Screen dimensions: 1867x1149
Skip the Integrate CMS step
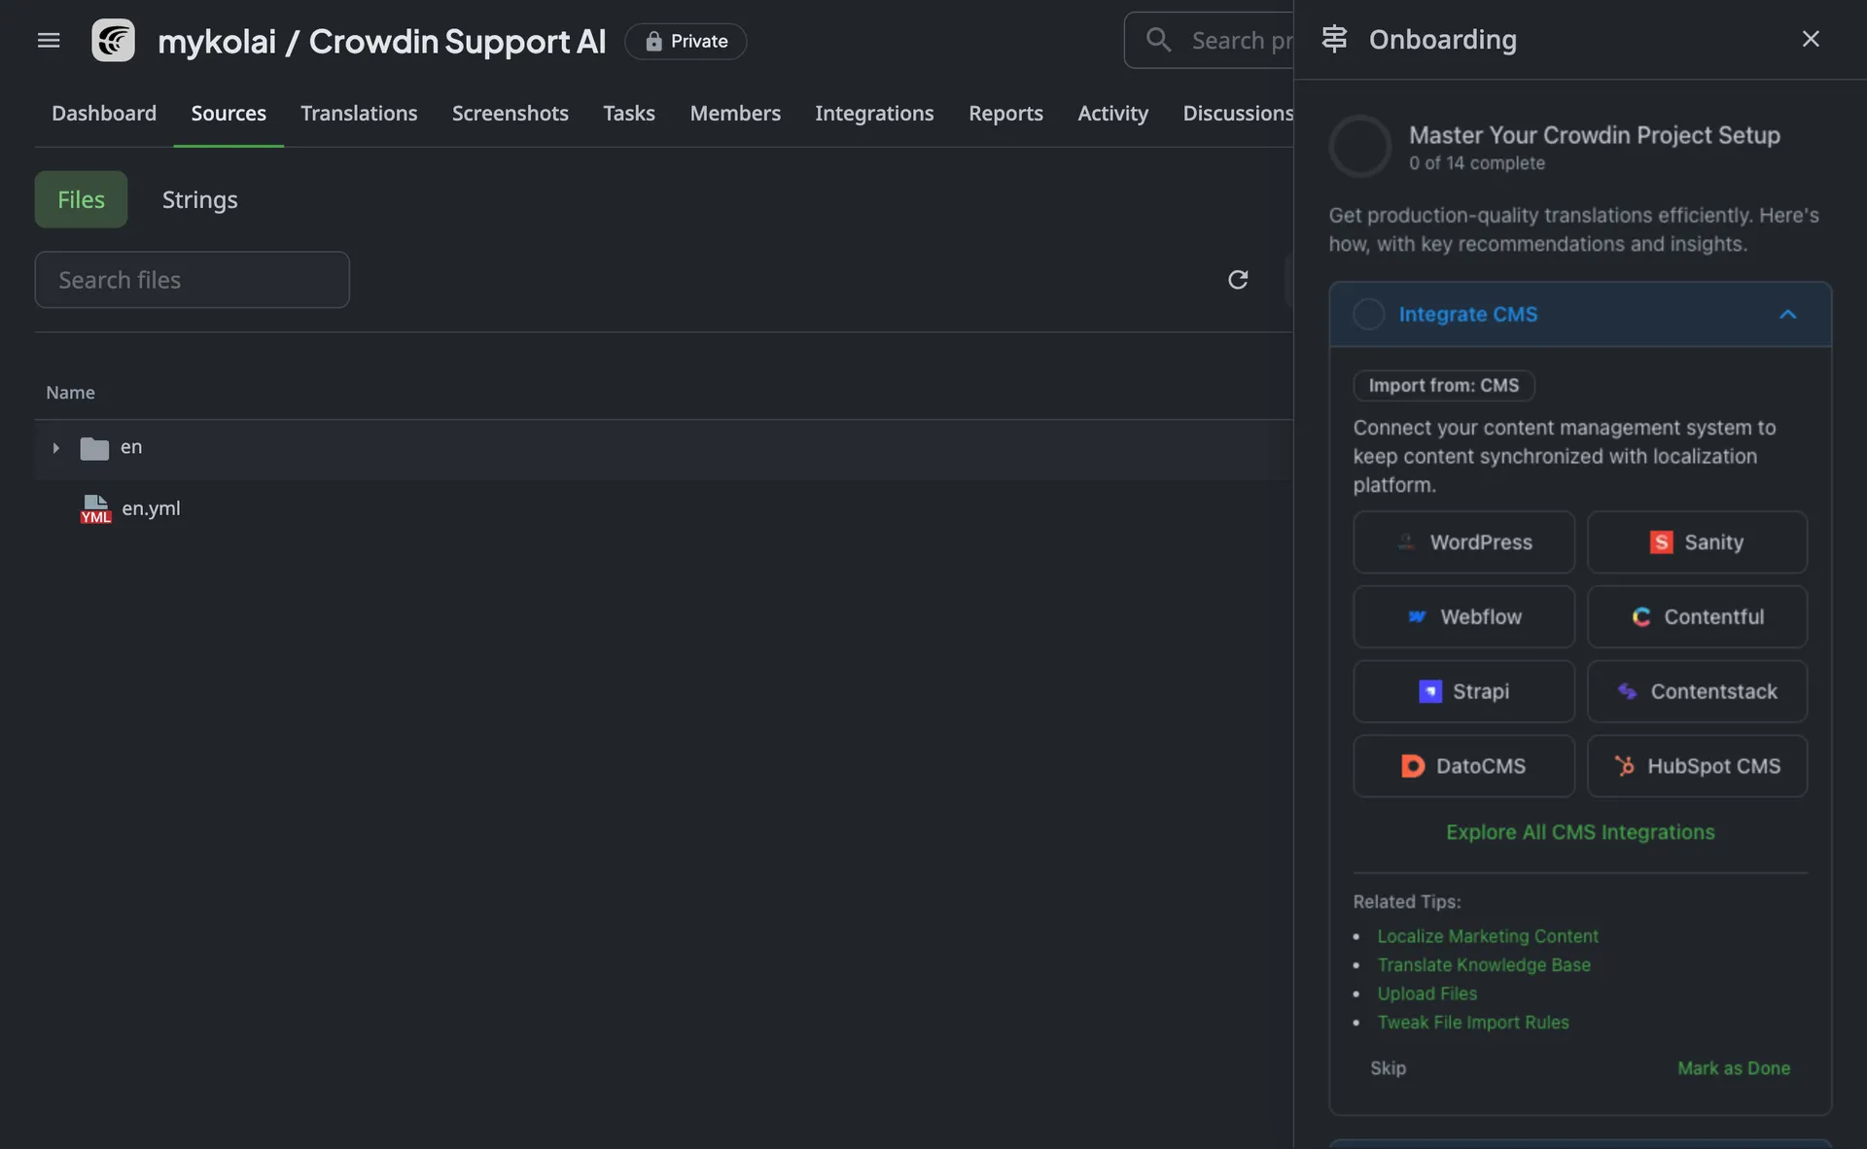[x=1388, y=1068]
